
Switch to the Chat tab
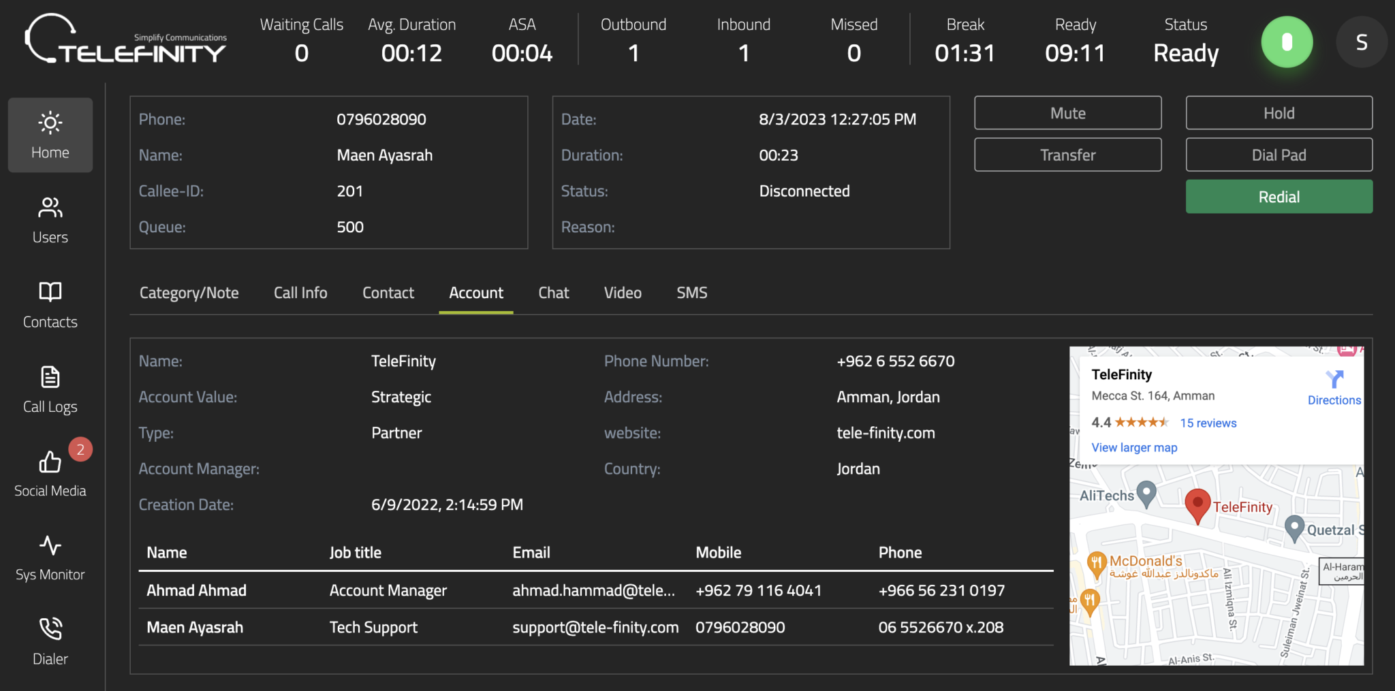coord(554,293)
